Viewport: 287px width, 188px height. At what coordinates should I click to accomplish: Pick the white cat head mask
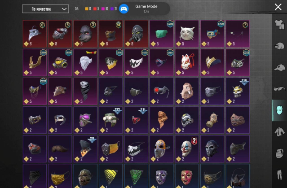pos(187,34)
